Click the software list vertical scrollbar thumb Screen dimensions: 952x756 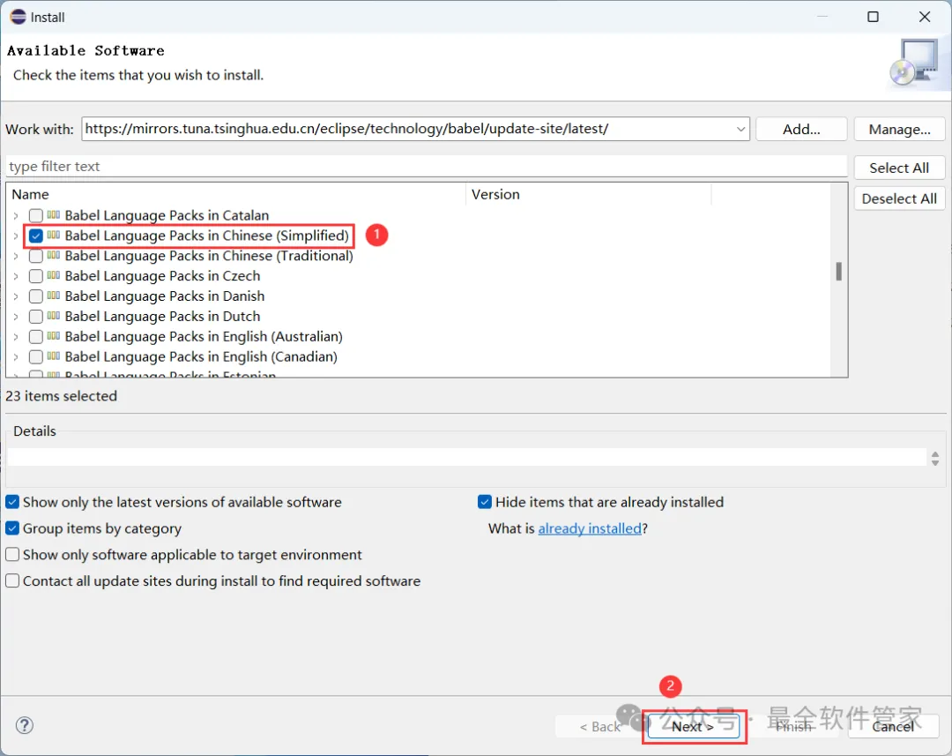click(x=838, y=271)
